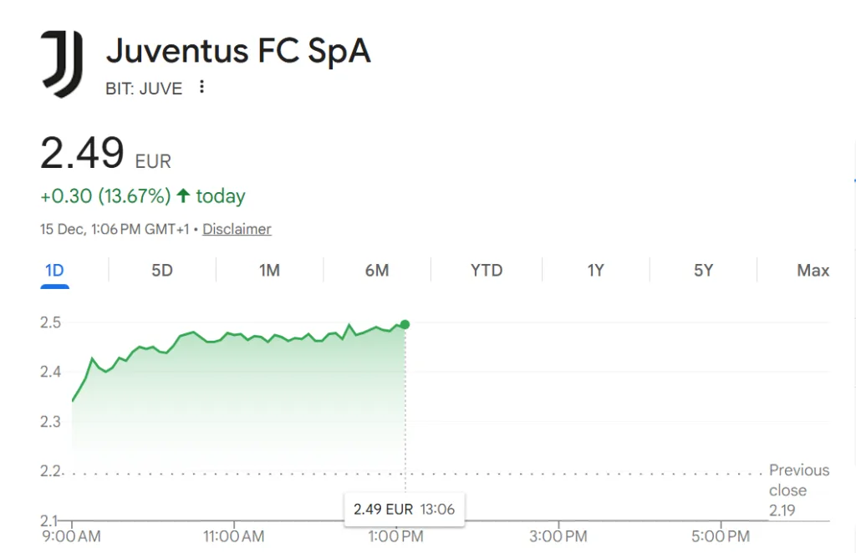Viewport: 856px width, 553px height.
Task: Click the 2.49 EUR 13:06 tooltip
Action: pyautogui.click(x=405, y=509)
